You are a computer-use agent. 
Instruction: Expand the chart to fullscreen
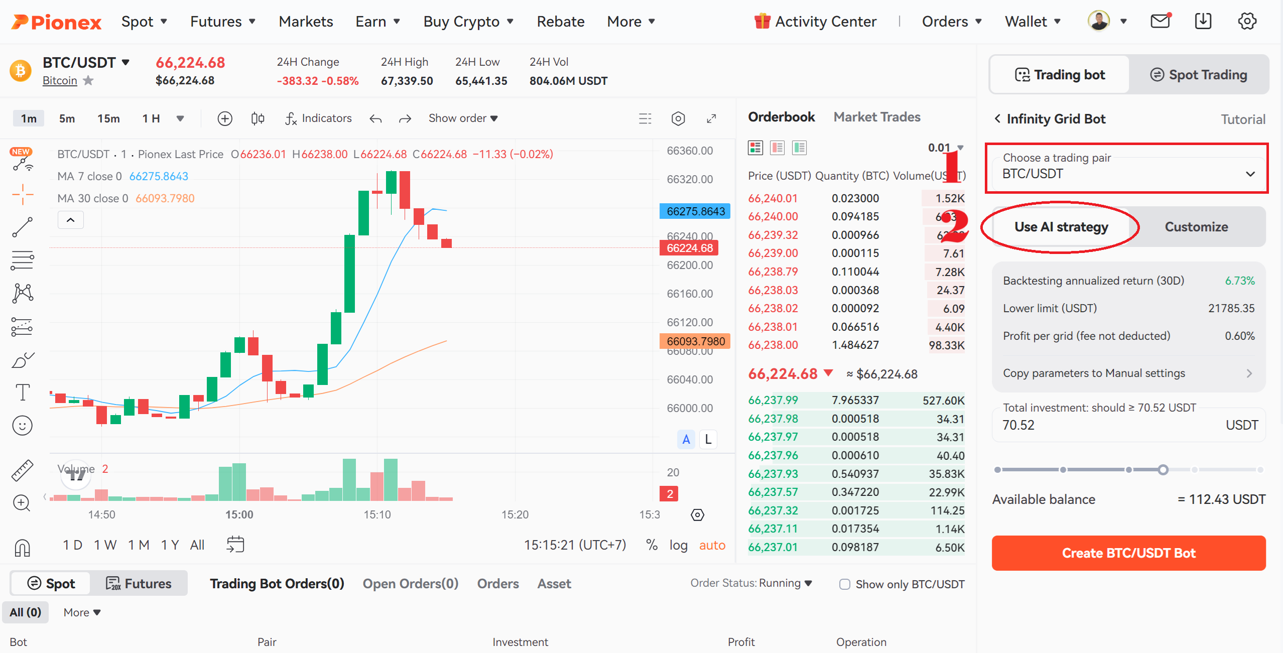(x=711, y=118)
